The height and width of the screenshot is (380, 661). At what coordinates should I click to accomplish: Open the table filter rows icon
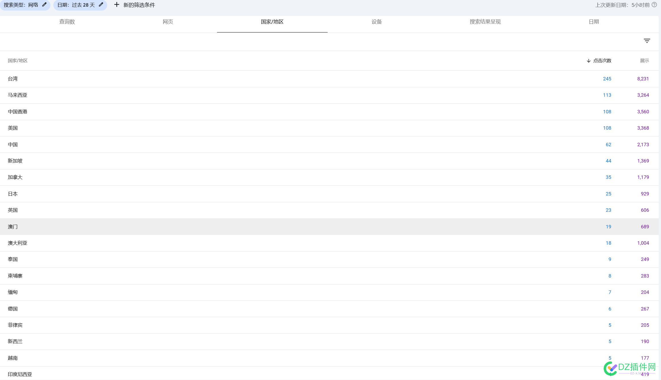(x=647, y=41)
